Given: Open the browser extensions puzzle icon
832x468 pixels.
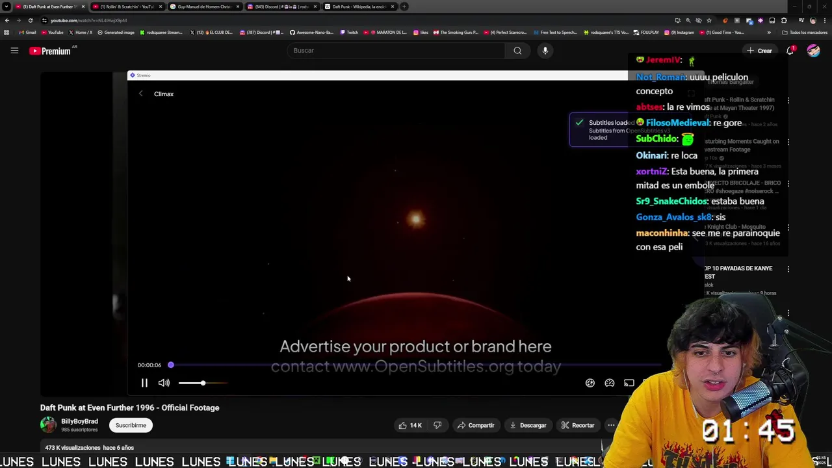Looking at the screenshot, I should [784, 20].
